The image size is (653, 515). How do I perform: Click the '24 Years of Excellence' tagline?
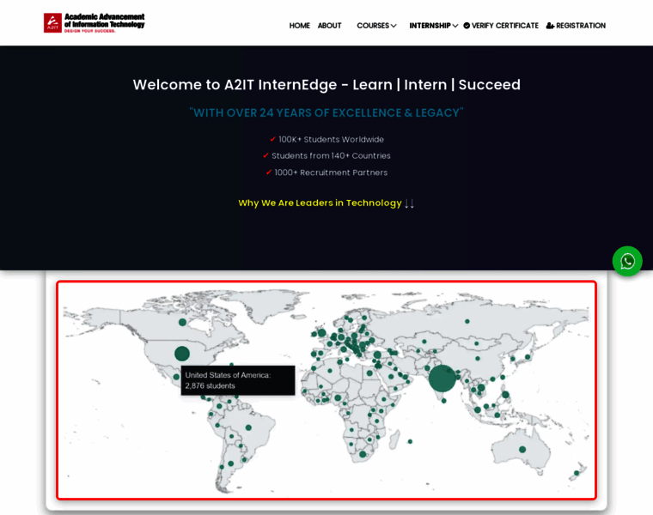coord(326,112)
